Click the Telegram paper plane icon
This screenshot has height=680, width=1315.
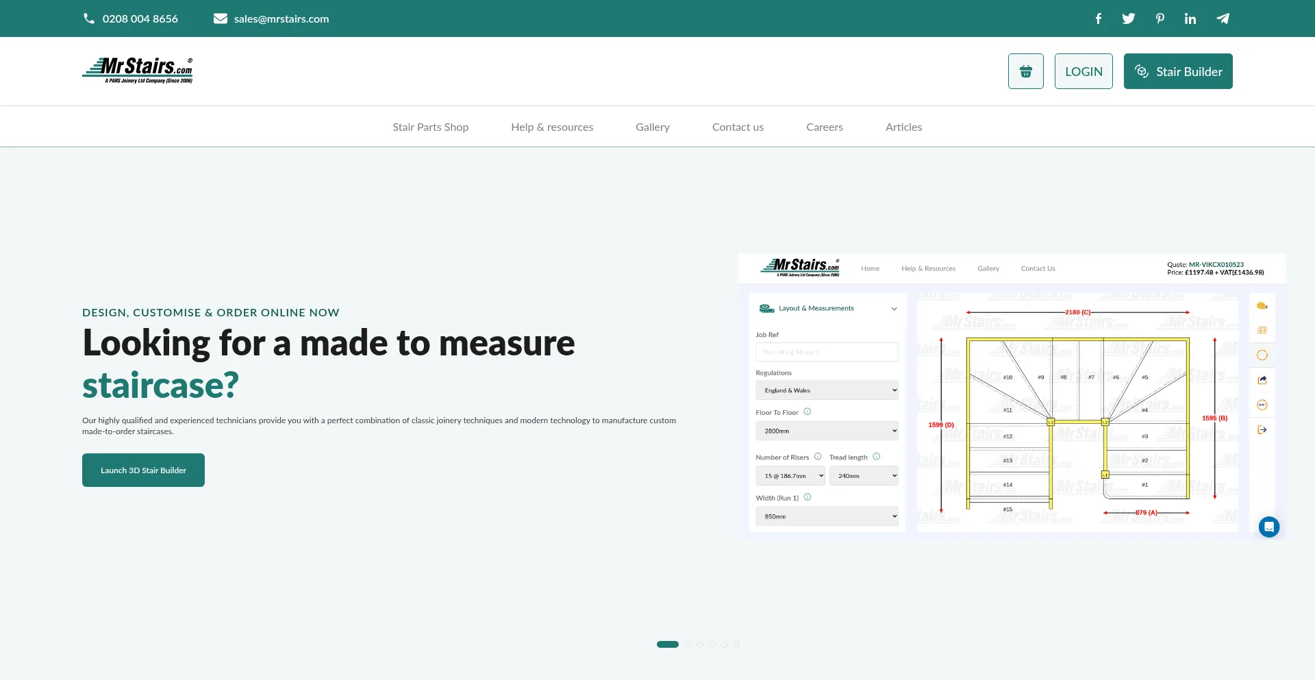point(1223,18)
